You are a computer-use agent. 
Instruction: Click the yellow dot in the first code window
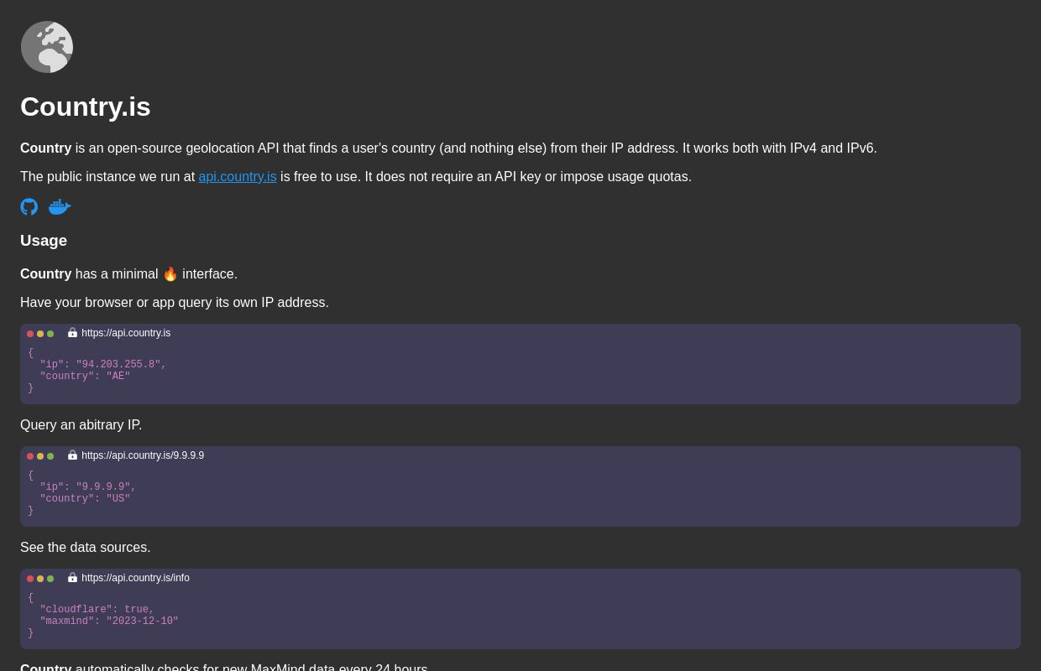40,334
